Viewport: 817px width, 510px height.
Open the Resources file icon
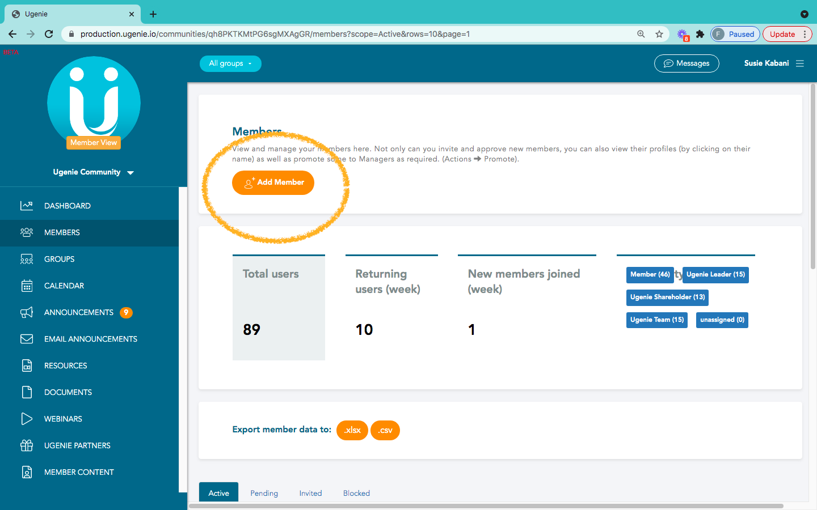point(27,365)
